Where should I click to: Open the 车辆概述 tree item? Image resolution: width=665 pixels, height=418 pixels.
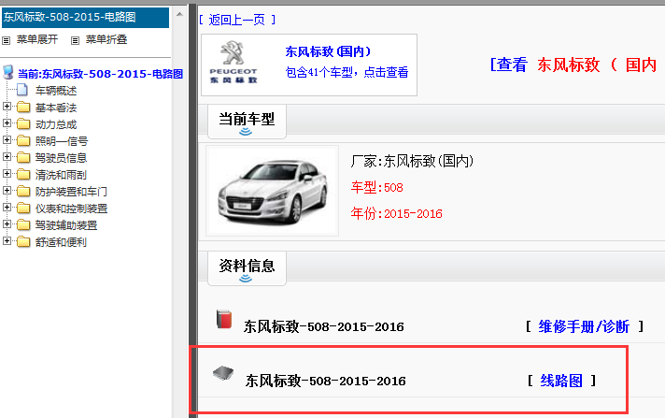coord(56,91)
